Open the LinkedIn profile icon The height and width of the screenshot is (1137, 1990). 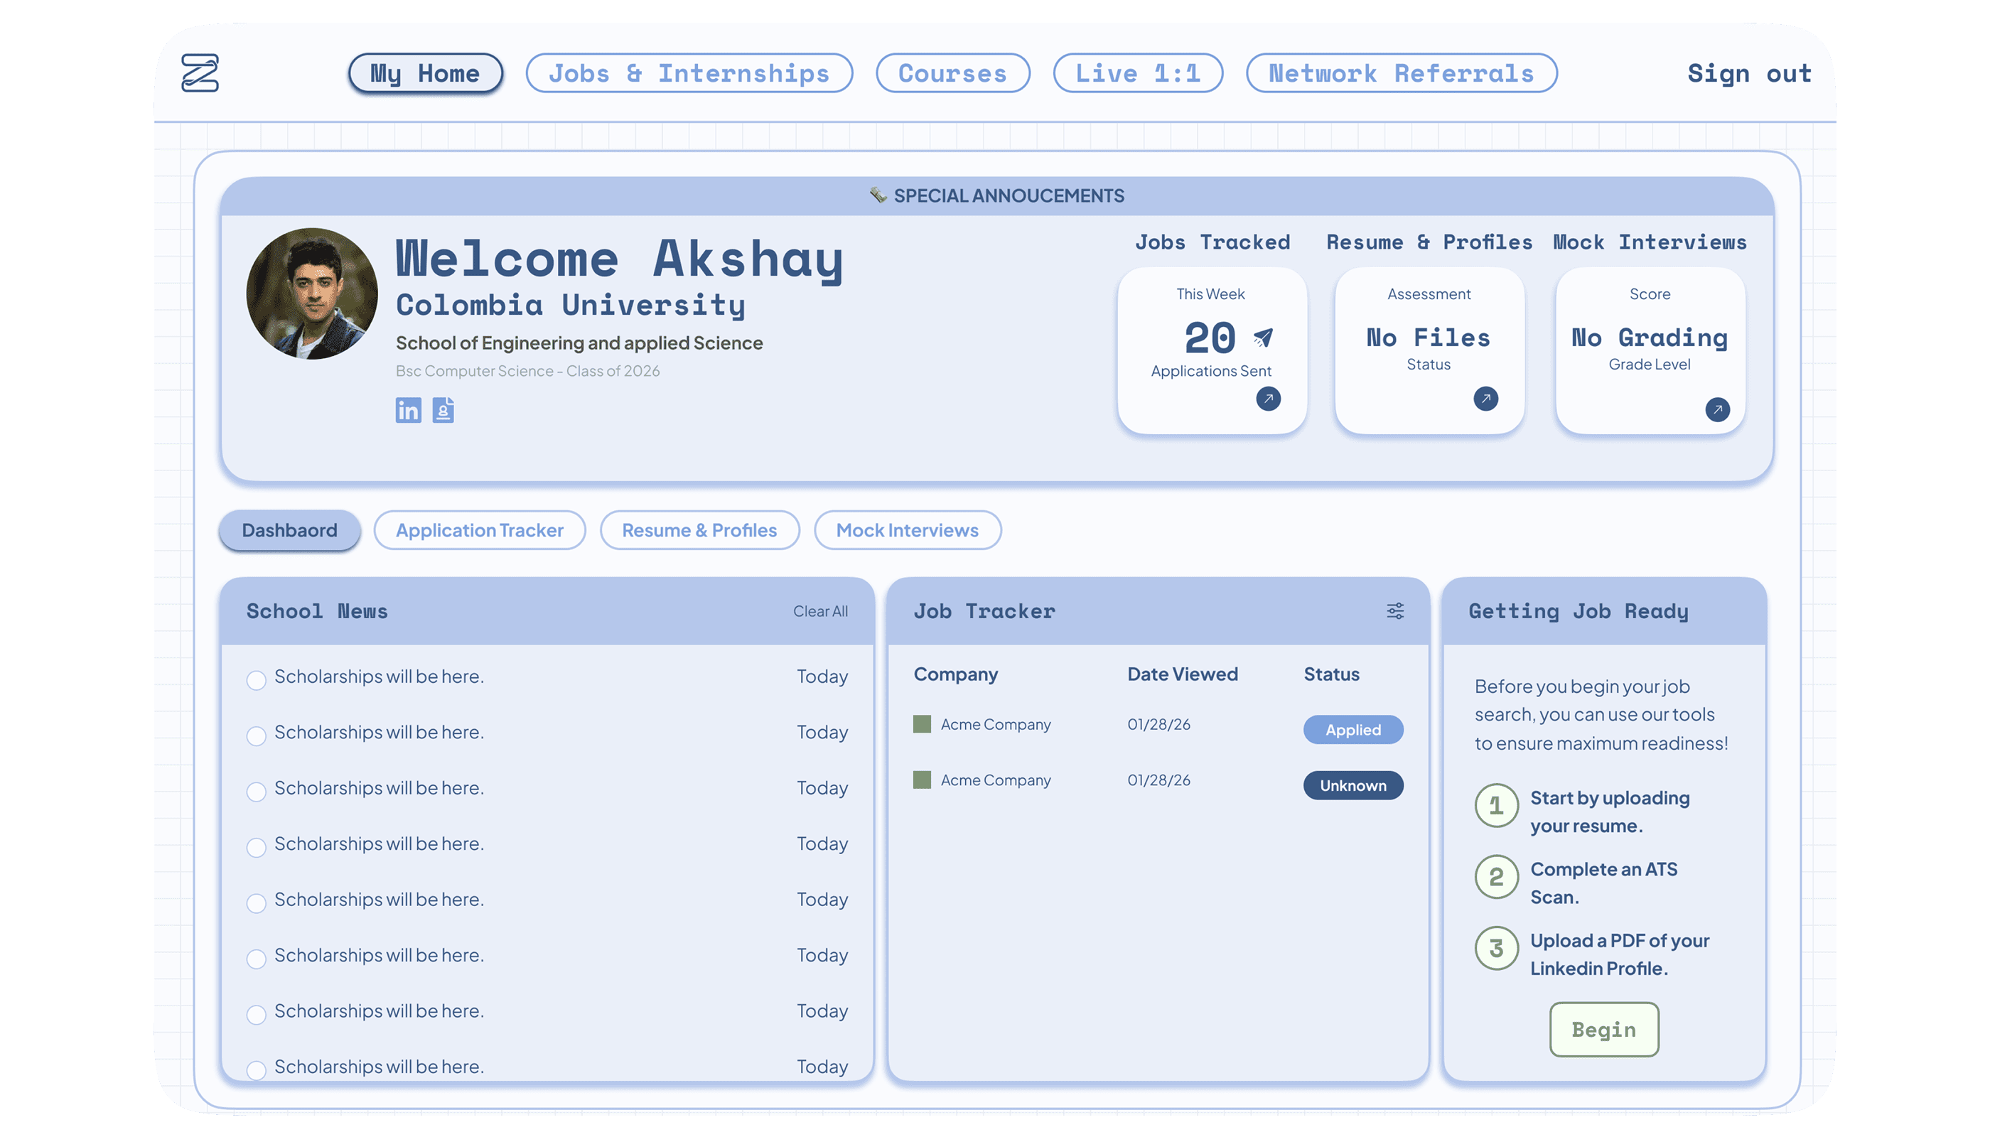(x=408, y=410)
